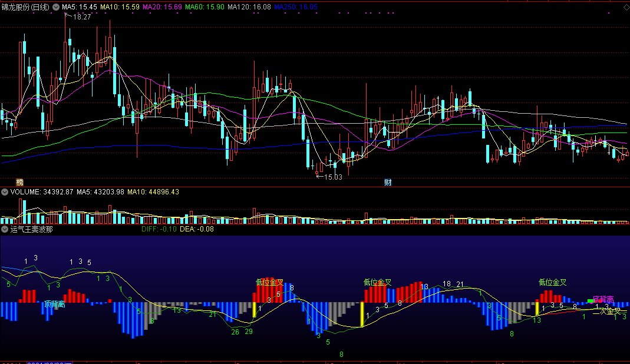This screenshot has height=364, width=630.
Task: Select the blue MA250: 16.05 label
Action: [x=296, y=7]
